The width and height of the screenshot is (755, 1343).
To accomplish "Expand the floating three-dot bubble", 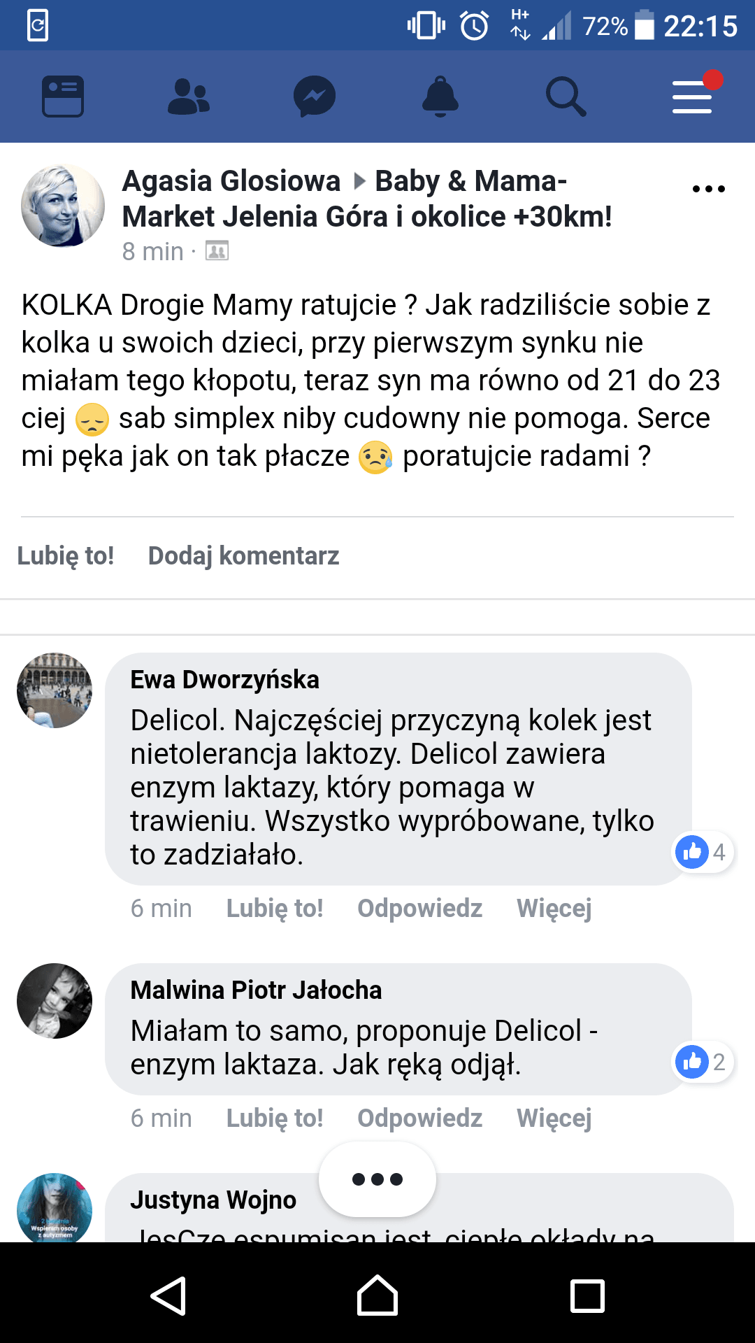I will [x=377, y=1179].
